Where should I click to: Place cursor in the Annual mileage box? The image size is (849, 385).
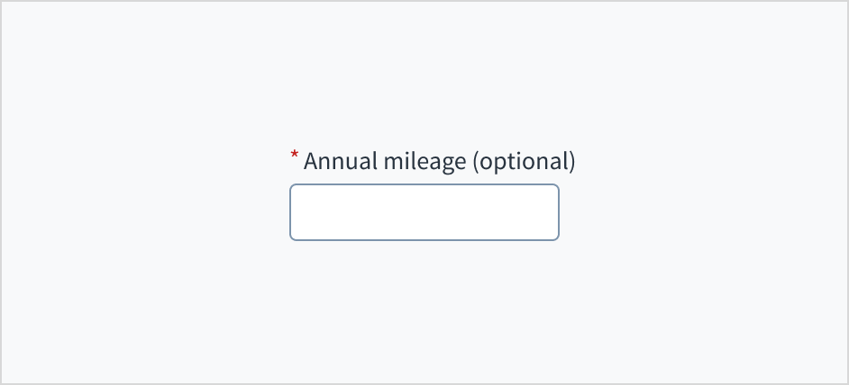tap(424, 212)
